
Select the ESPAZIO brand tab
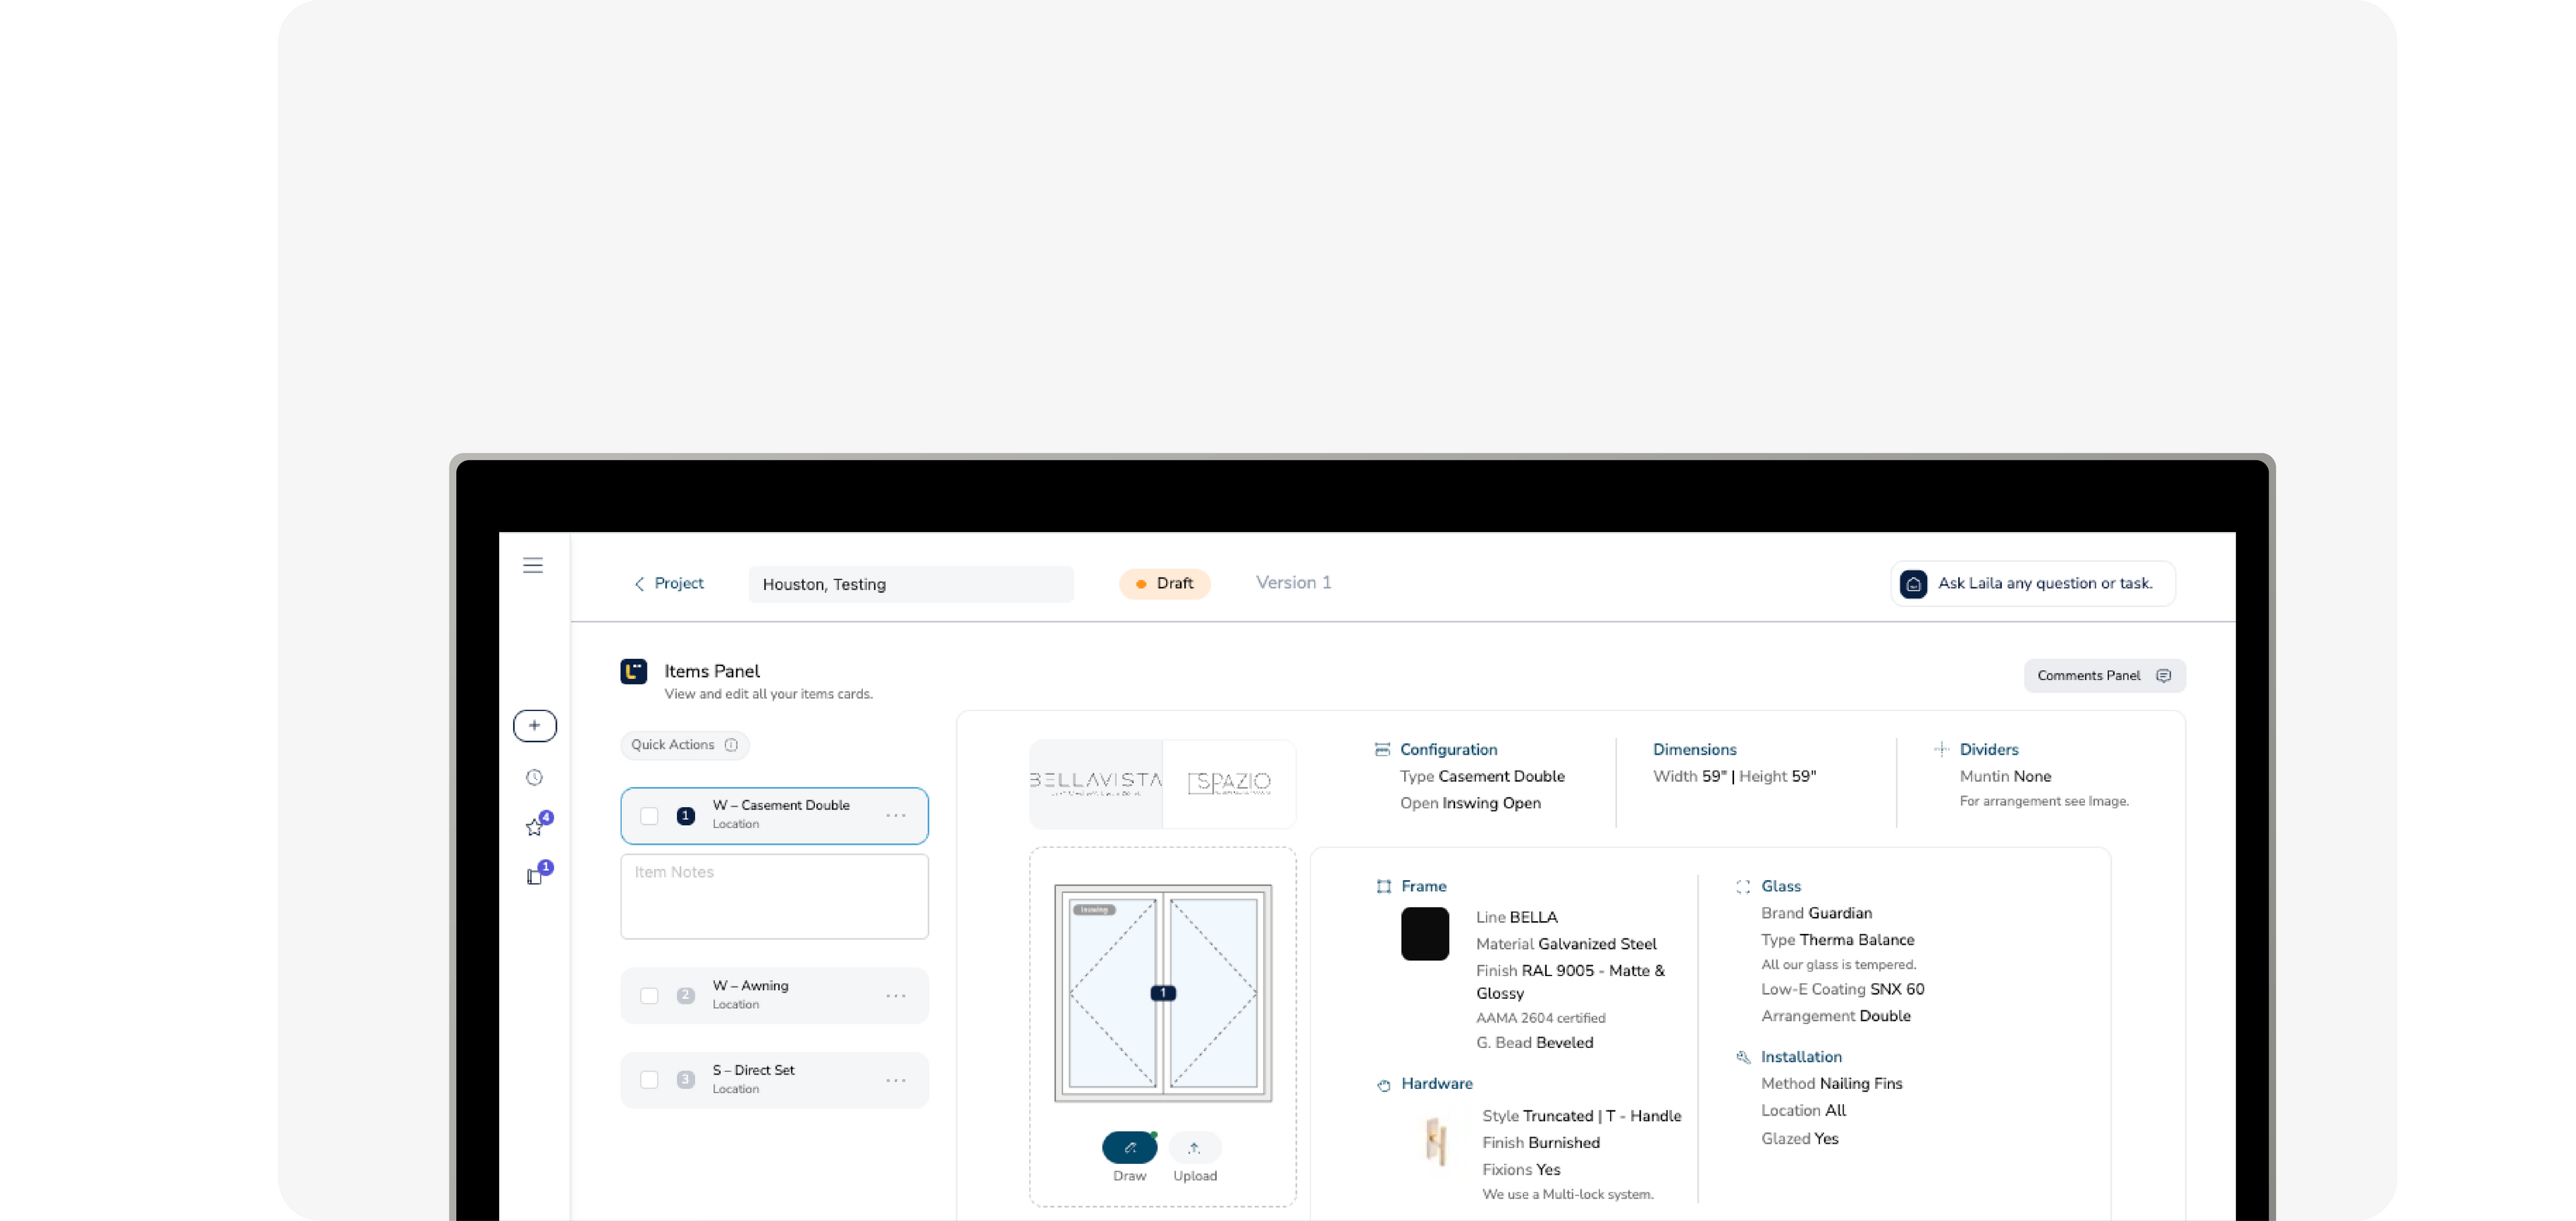click(x=1229, y=783)
